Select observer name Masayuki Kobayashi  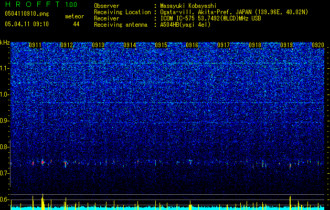[x=188, y=6]
